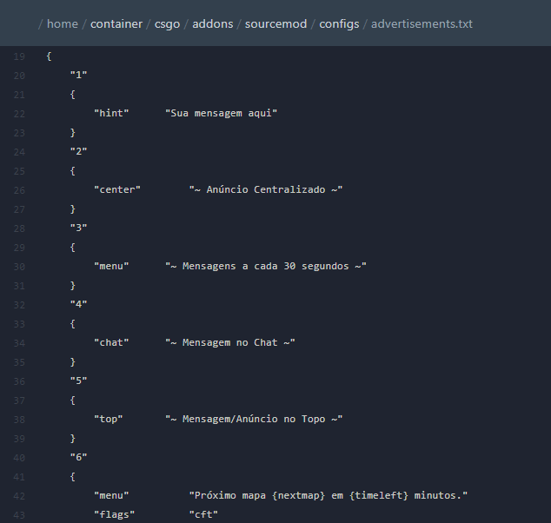
Task: Open the sourcemod breadcrumb folder
Action: [x=275, y=23]
